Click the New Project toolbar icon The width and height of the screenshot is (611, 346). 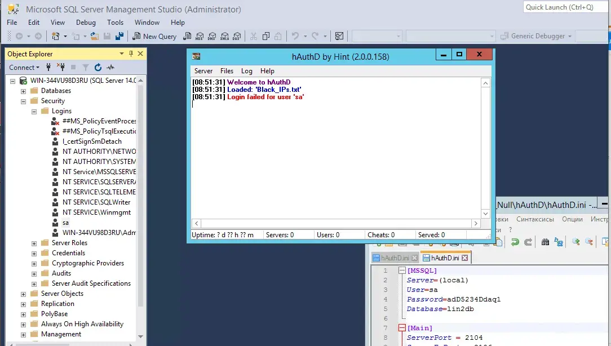click(56, 36)
